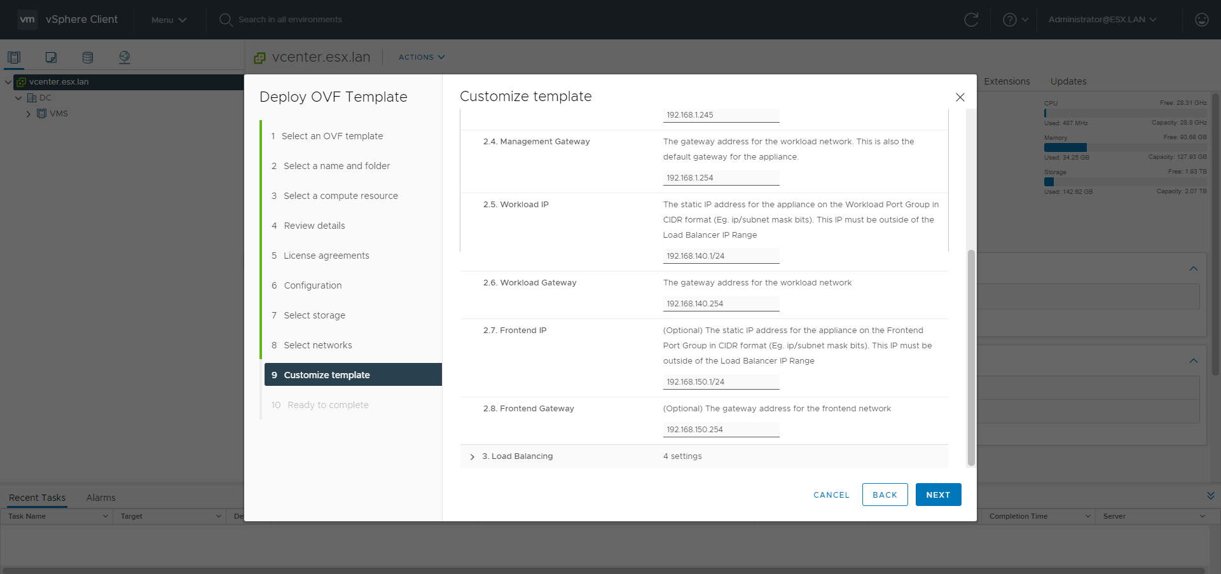Viewport: 1221px width, 574px height.
Task: Open the Updates tab
Action: point(1068,81)
